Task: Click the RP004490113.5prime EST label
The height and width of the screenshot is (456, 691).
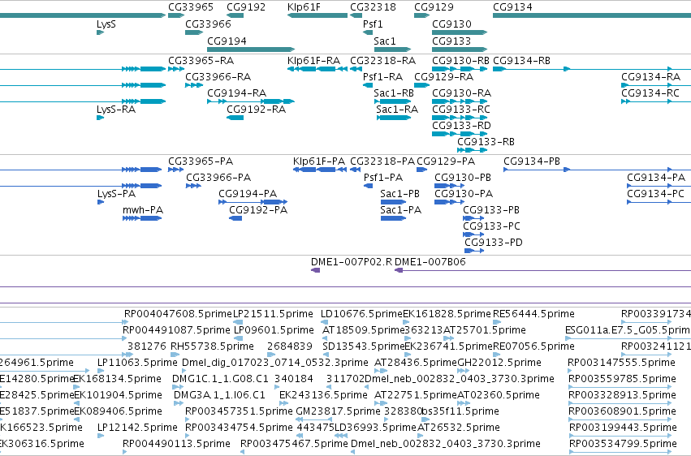Action: 176,444
